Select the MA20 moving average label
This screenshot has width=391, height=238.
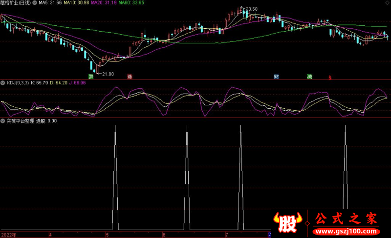click(x=101, y=3)
